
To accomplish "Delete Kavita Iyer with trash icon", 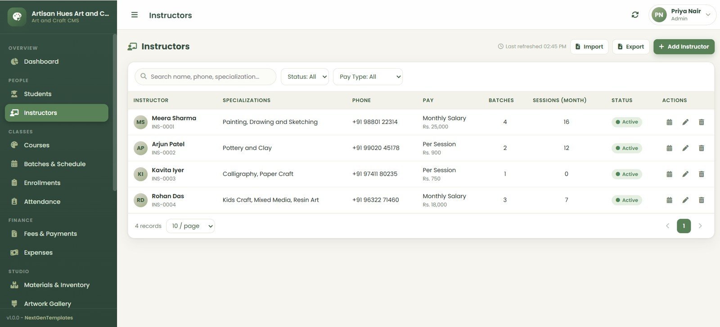I will point(701,174).
